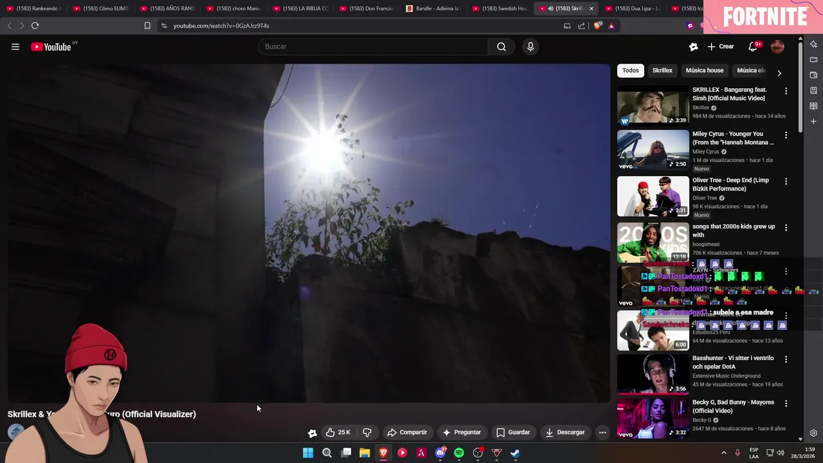823x463 pixels.
Task: Add a sidebar item with plus icon
Action: tap(813, 122)
